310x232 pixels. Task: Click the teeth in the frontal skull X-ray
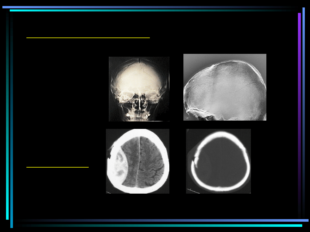click(139, 117)
